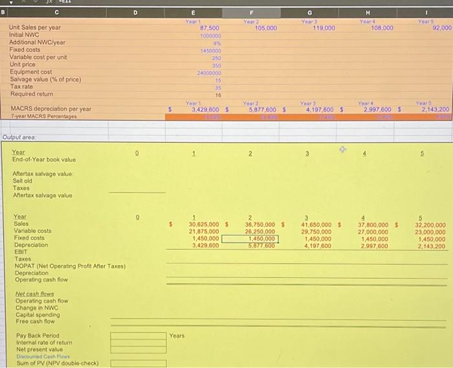Select column G header
This screenshot has height=368, width=453.
(310, 13)
